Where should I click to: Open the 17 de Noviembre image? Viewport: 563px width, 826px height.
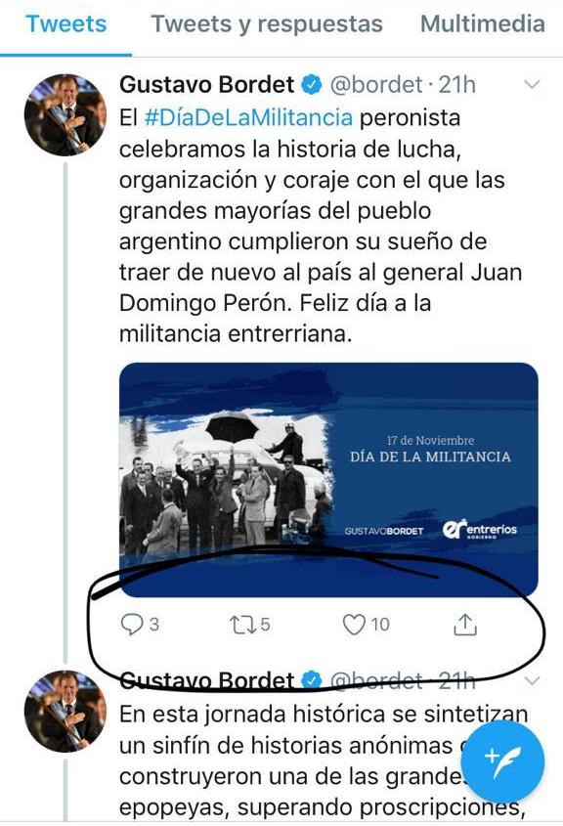click(328, 479)
